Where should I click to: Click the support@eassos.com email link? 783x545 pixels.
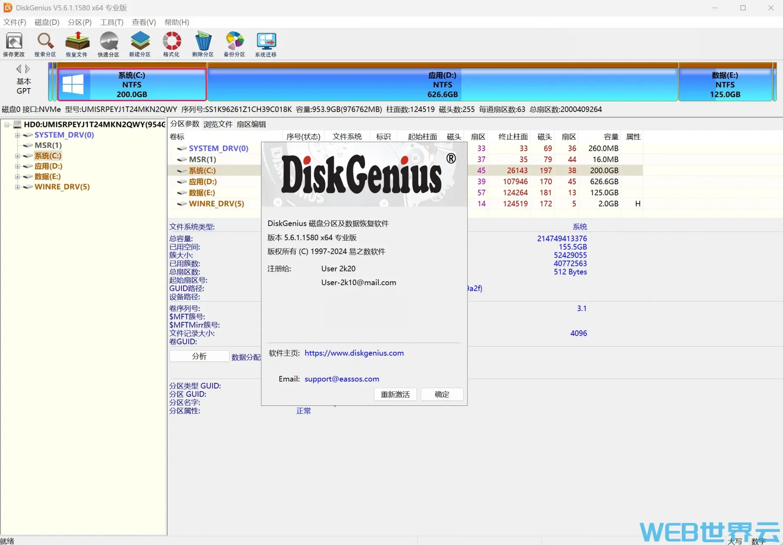342,379
